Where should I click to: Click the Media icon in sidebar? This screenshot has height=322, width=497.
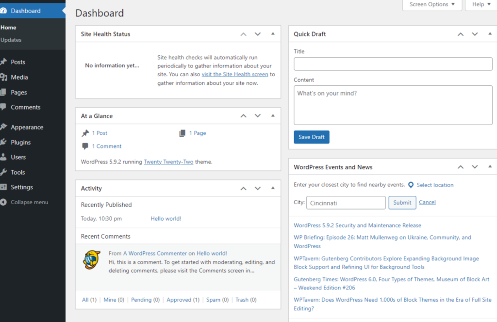(4, 77)
